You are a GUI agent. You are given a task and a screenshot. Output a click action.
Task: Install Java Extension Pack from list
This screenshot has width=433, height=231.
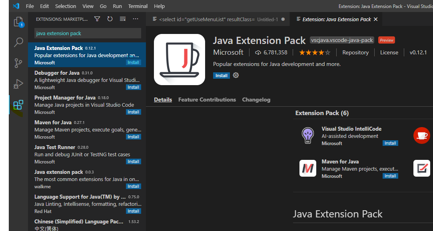tap(134, 62)
